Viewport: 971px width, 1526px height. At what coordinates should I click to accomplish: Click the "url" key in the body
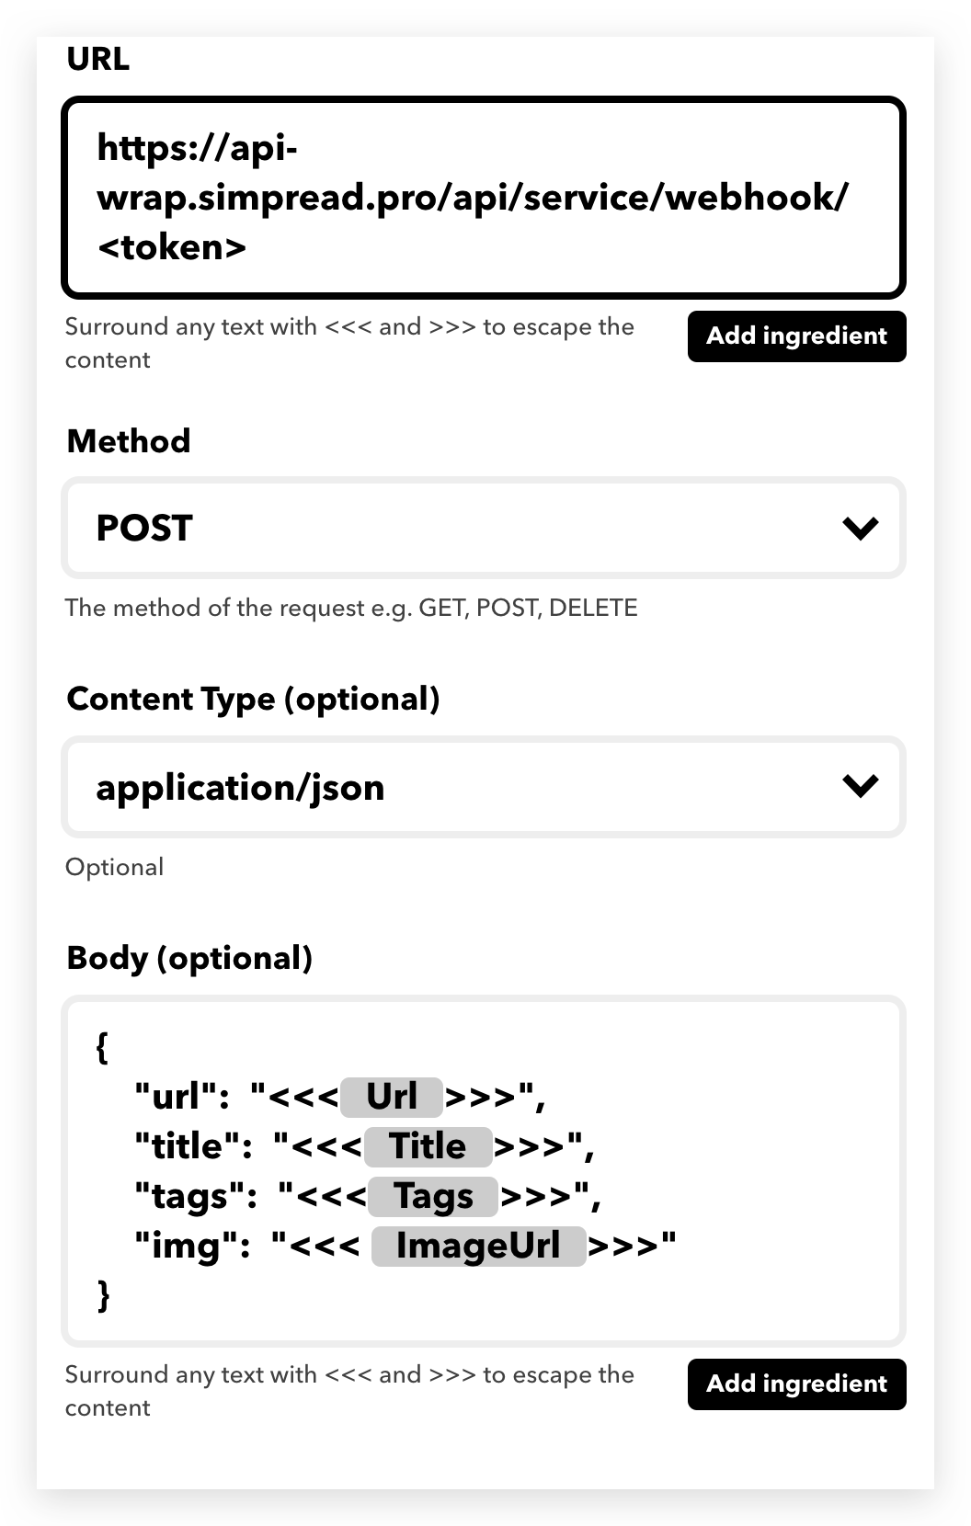(x=182, y=1097)
